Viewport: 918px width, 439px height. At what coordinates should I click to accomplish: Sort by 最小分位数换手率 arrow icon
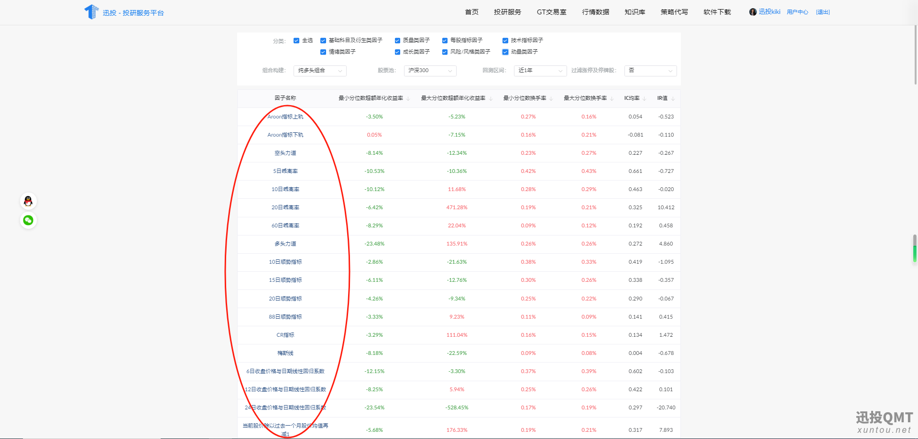[551, 98]
